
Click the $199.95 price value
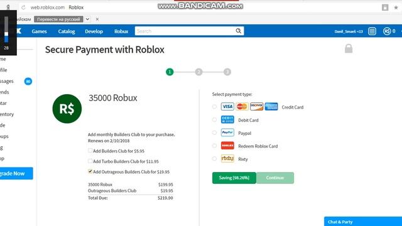point(165,185)
